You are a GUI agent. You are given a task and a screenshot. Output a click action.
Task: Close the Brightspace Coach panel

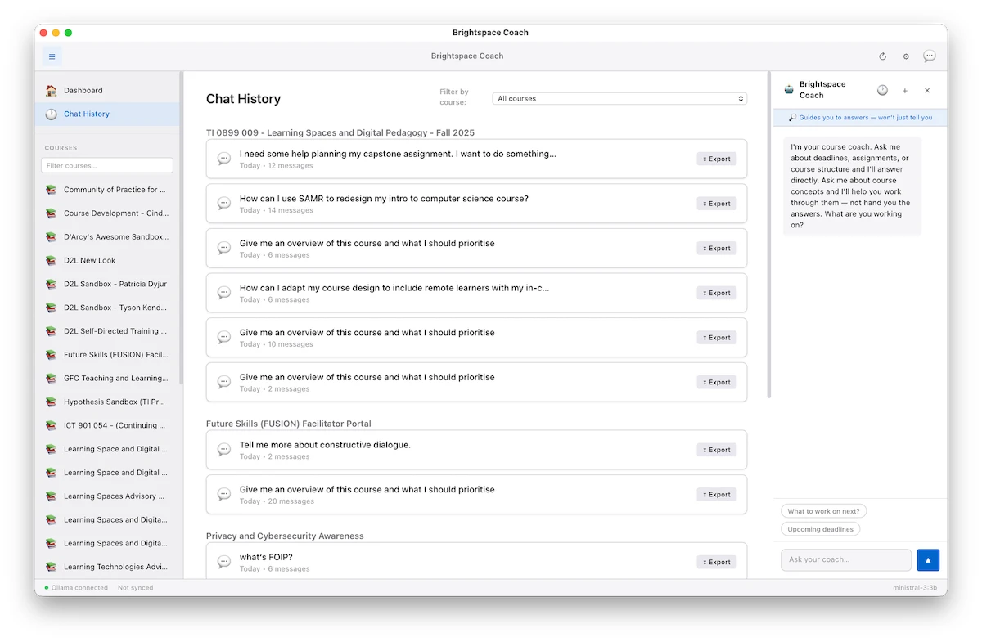point(927,91)
